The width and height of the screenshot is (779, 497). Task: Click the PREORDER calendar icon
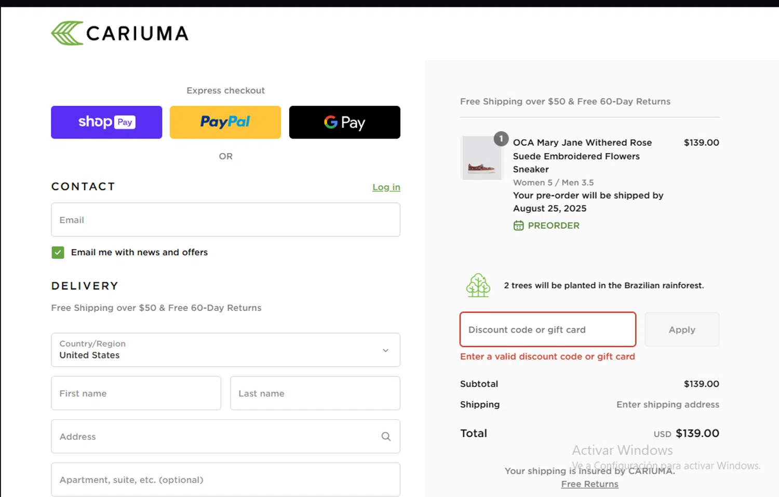(518, 226)
